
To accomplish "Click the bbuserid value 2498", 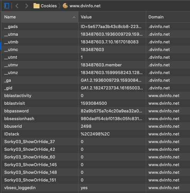I will 86,126.
